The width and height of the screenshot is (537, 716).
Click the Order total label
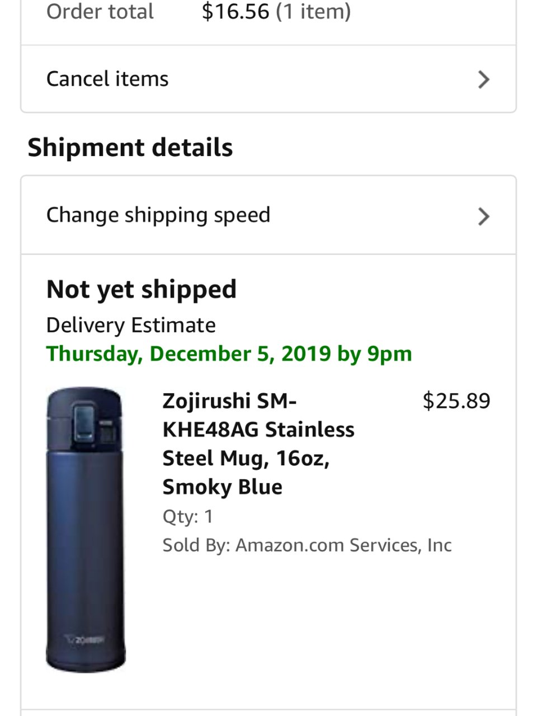[100, 11]
